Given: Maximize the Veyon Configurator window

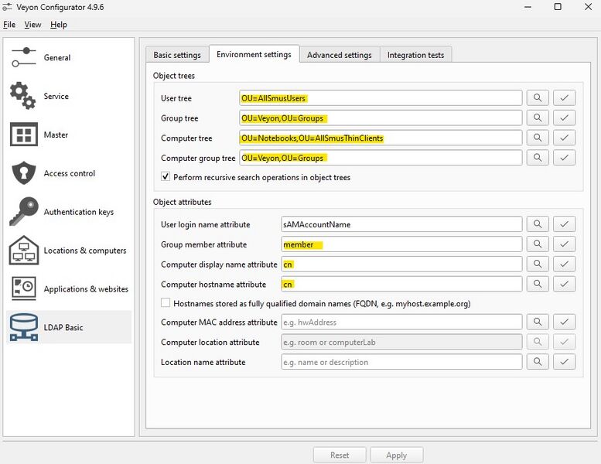Looking at the screenshot, I should (558, 7).
